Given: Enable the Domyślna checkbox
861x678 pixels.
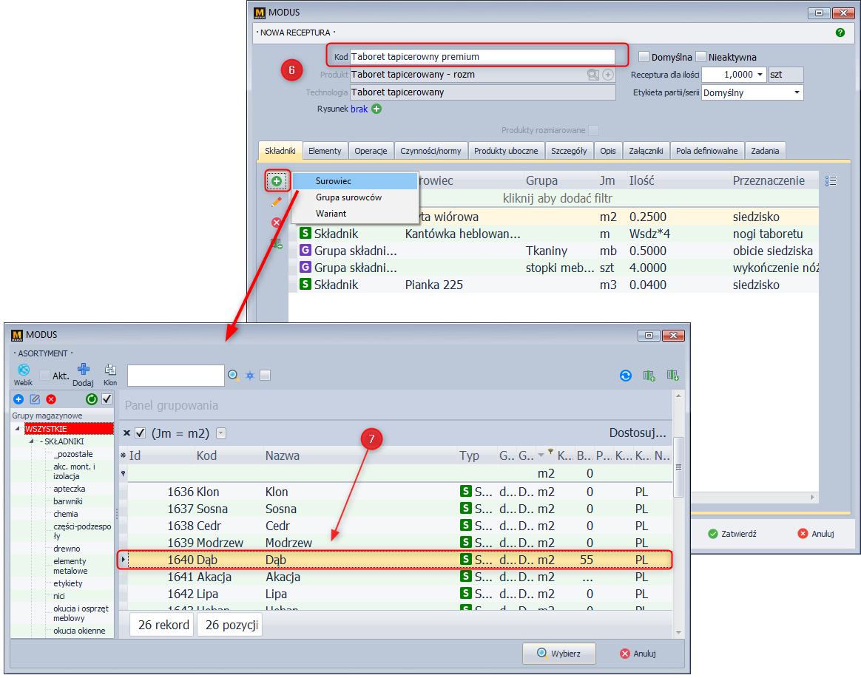Looking at the screenshot, I should click(644, 57).
